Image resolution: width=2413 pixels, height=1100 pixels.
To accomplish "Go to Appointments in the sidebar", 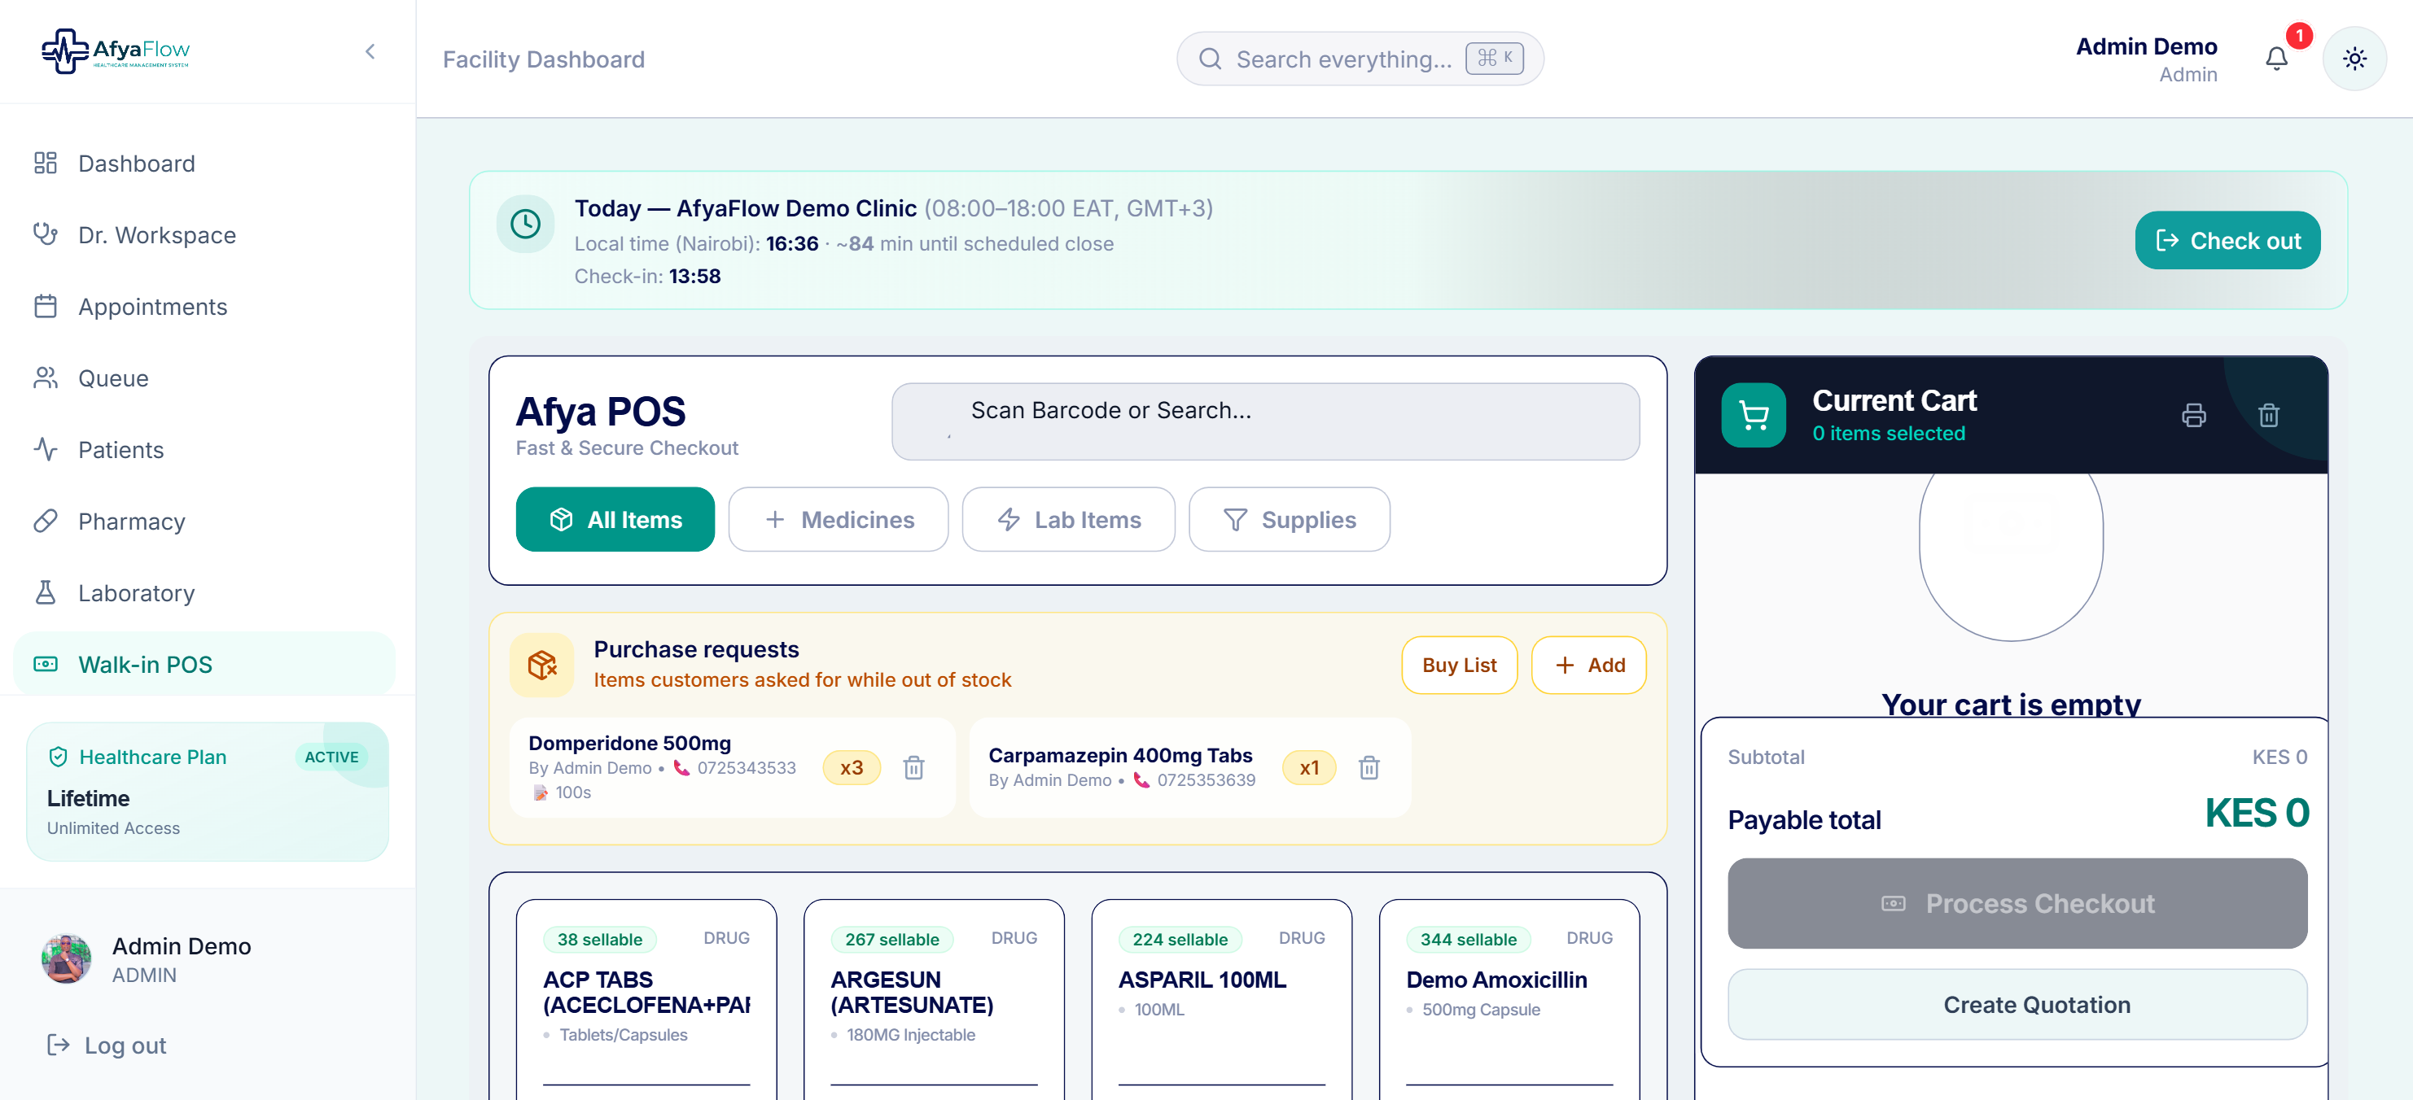I will point(204,306).
